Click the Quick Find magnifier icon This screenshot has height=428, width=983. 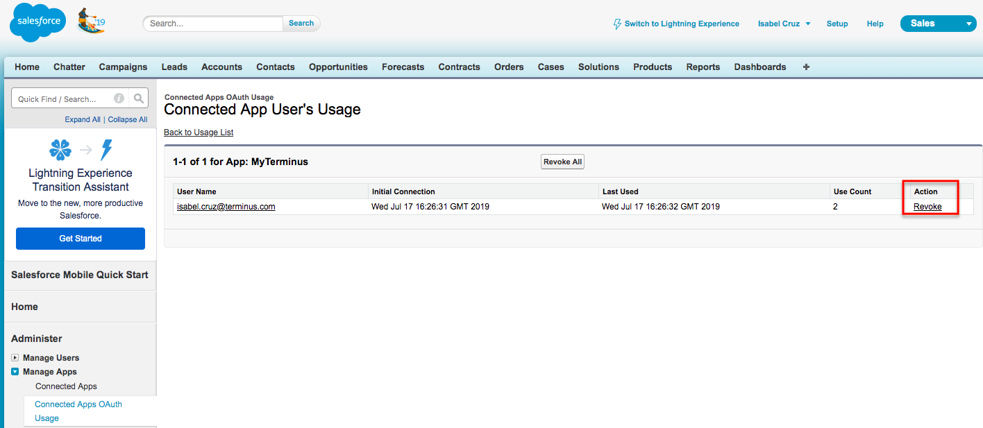click(x=139, y=99)
